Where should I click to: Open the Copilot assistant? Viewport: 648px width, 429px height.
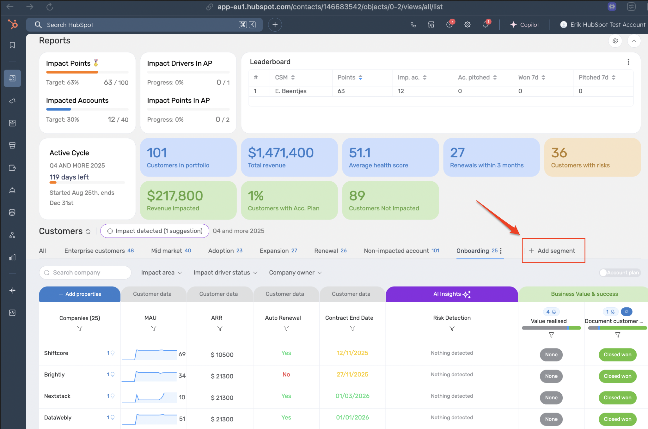tap(525, 25)
